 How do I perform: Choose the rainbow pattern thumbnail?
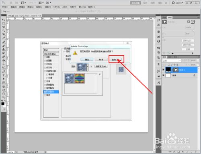pyautogui.click(x=80, y=78)
